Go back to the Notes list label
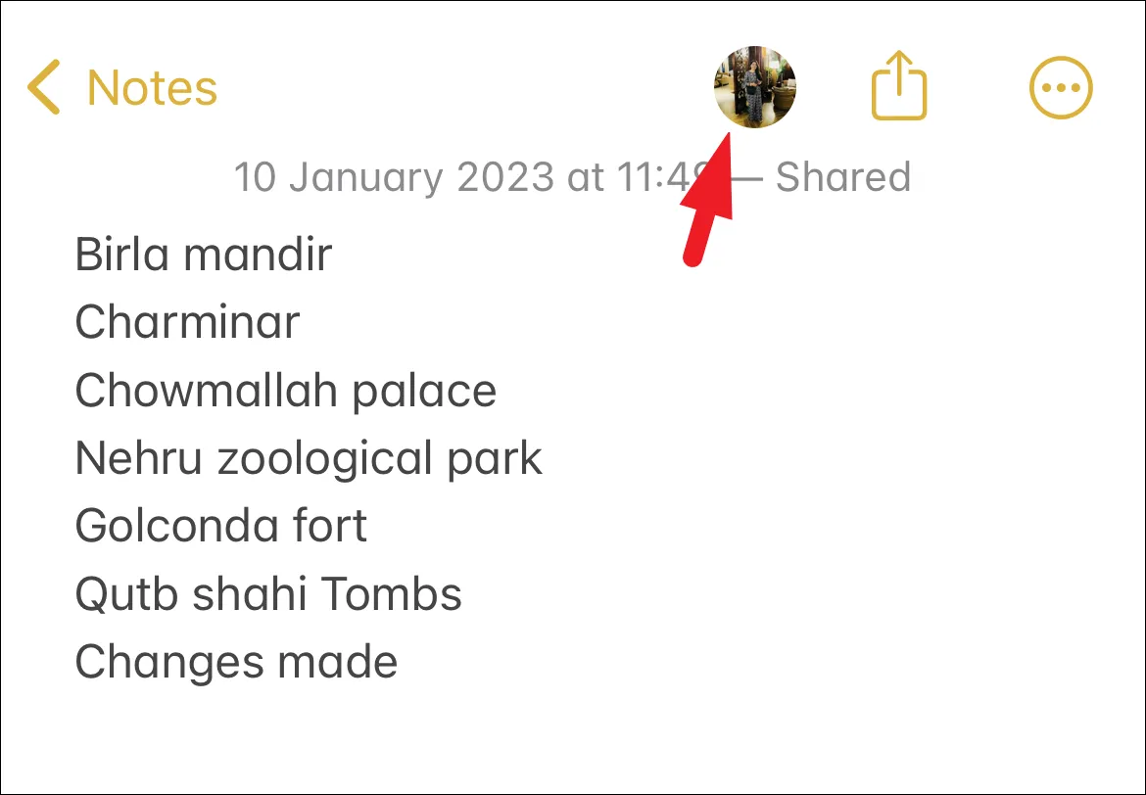1146x795 pixels. (152, 88)
